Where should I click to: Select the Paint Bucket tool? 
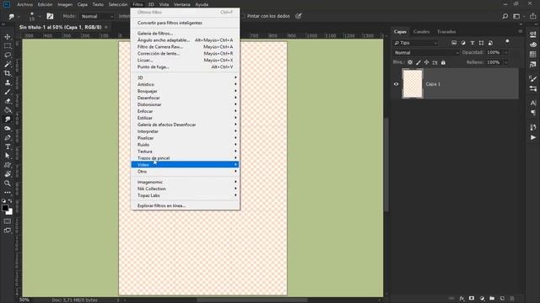tap(8, 110)
